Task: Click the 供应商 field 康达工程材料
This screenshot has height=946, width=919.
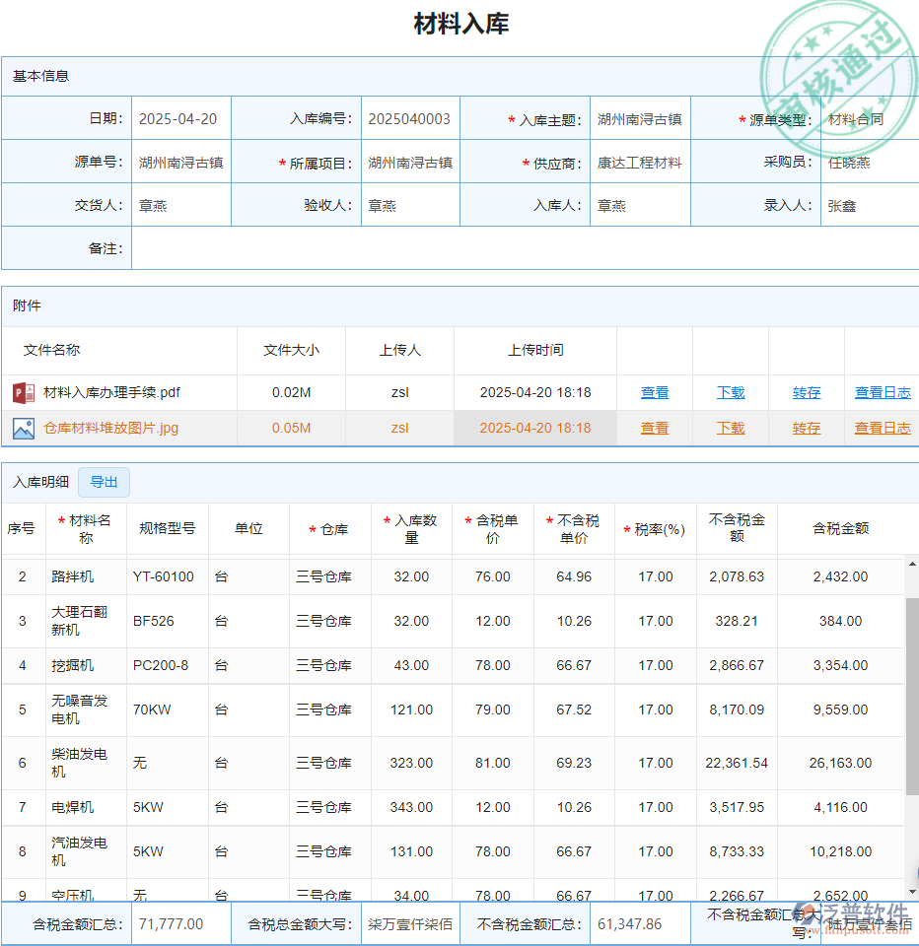Action: point(639,163)
